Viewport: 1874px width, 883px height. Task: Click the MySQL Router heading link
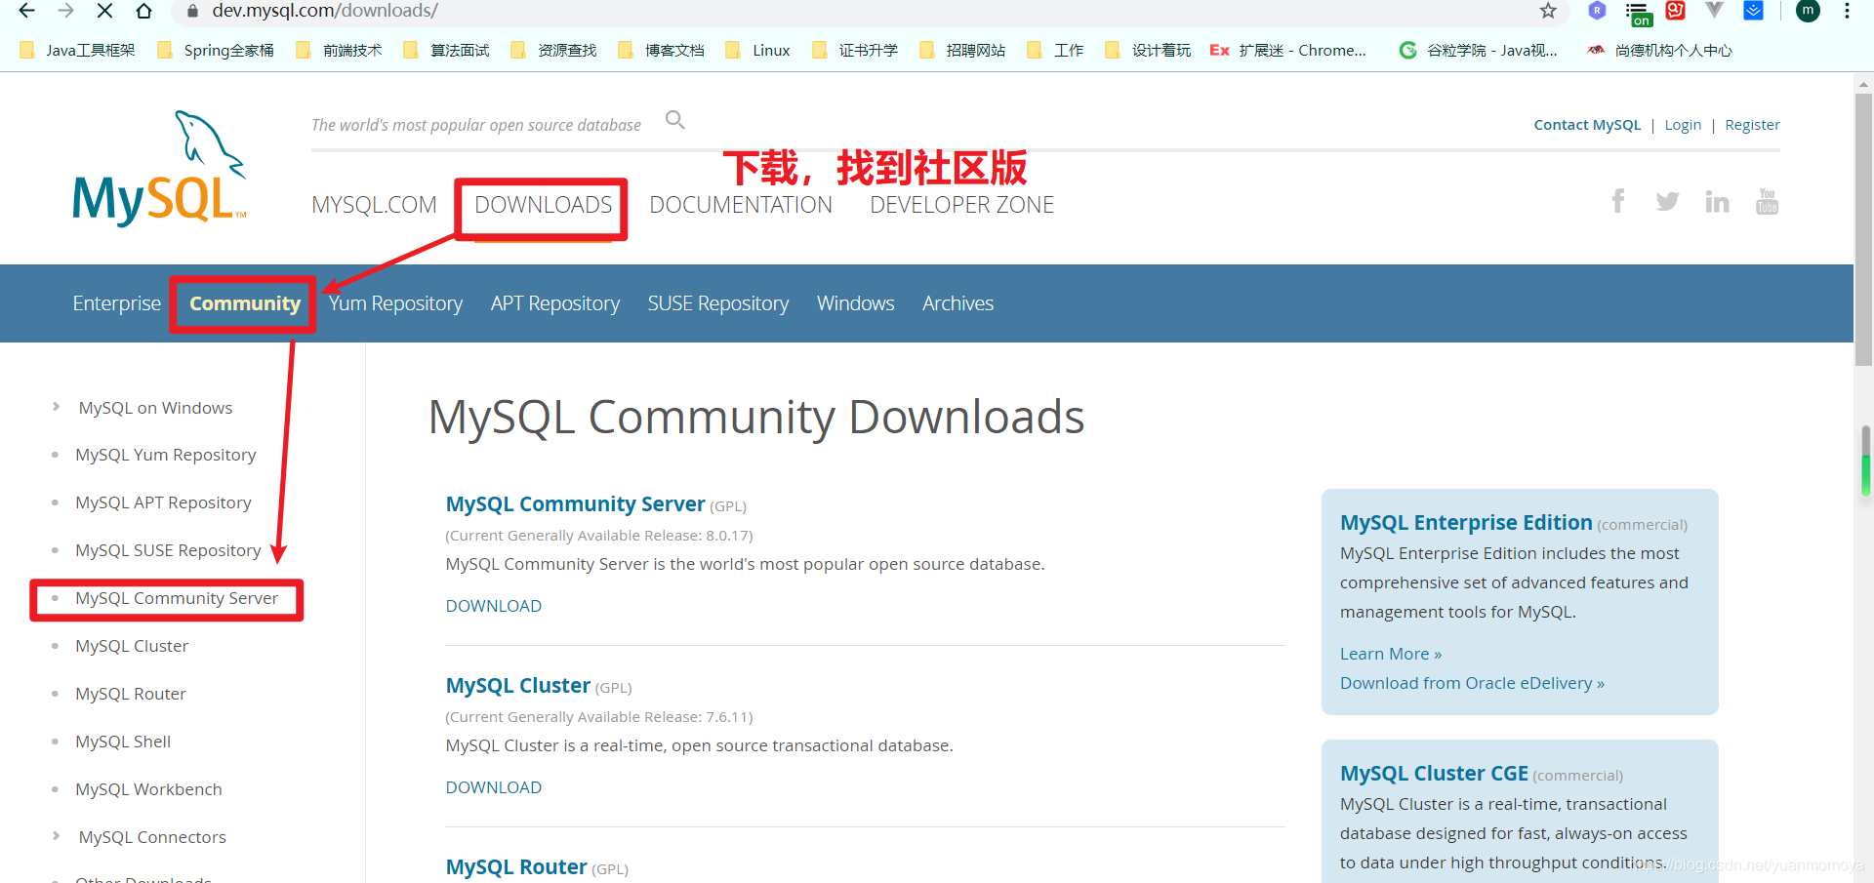[516, 867]
